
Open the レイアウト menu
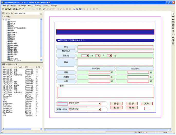(22, 5)
